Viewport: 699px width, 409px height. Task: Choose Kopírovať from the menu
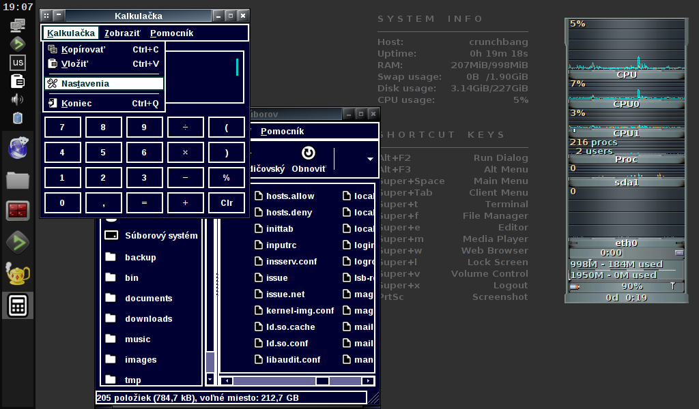[x=104, y=49]
